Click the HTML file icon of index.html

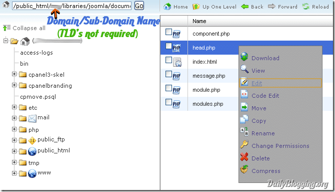177,62
